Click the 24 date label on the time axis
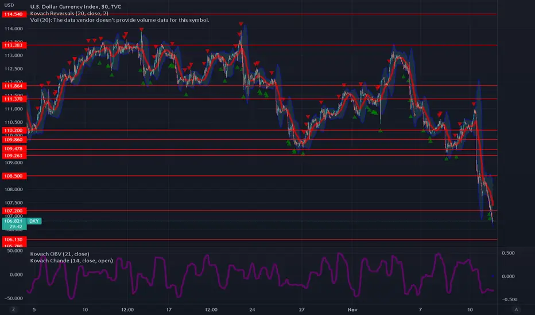Screen dimensions: 535x315 click(x=252, y=309)
